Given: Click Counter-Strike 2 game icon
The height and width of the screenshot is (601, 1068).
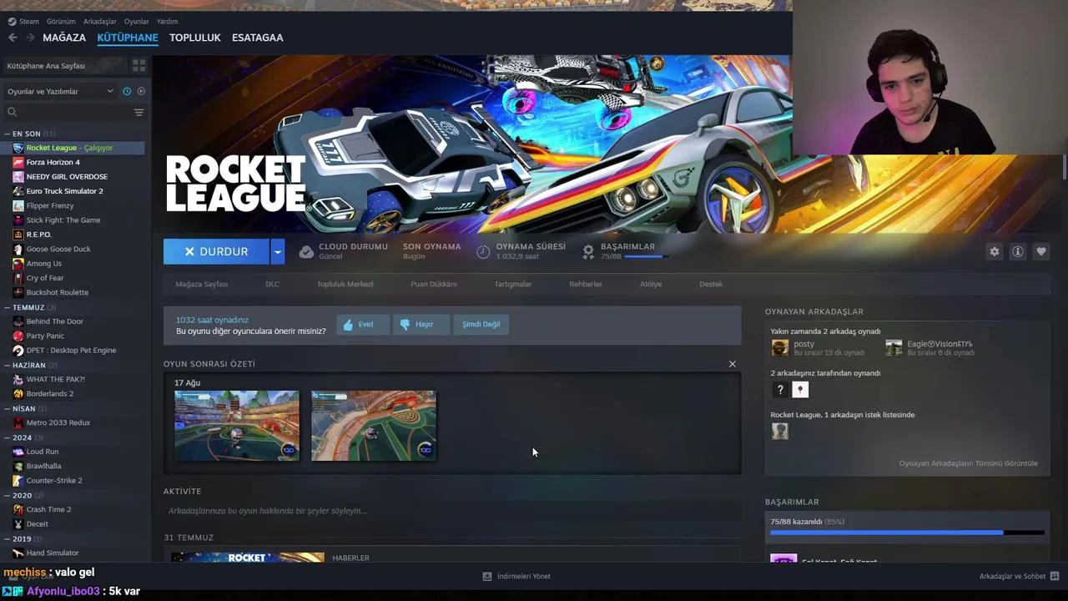Looking at the screenshot, I should 18,480.
